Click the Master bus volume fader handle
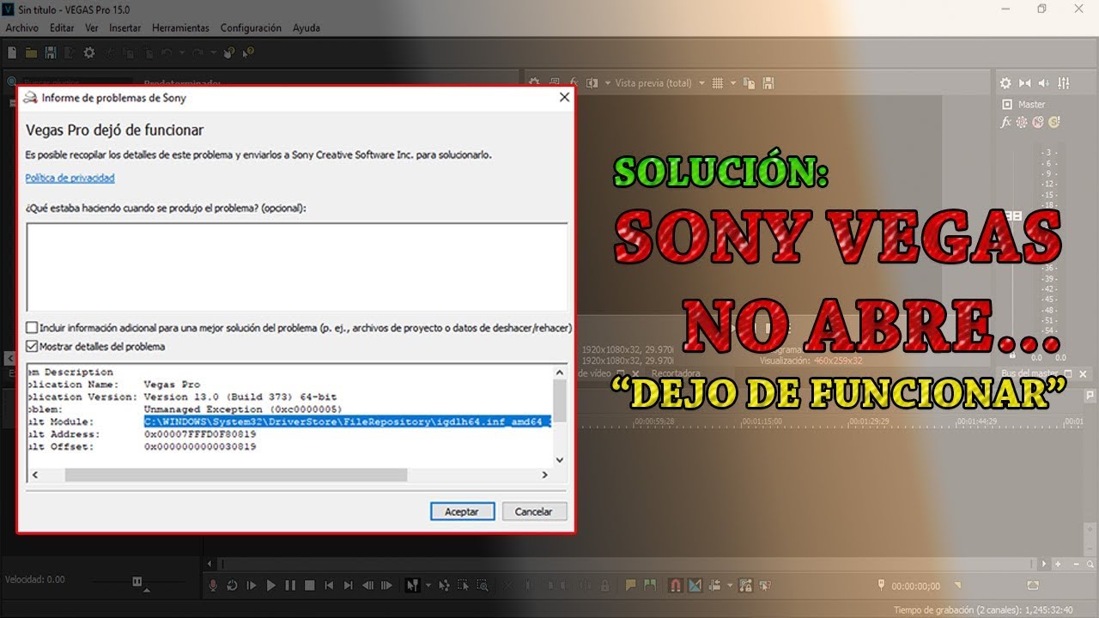 coord(1012,215)
